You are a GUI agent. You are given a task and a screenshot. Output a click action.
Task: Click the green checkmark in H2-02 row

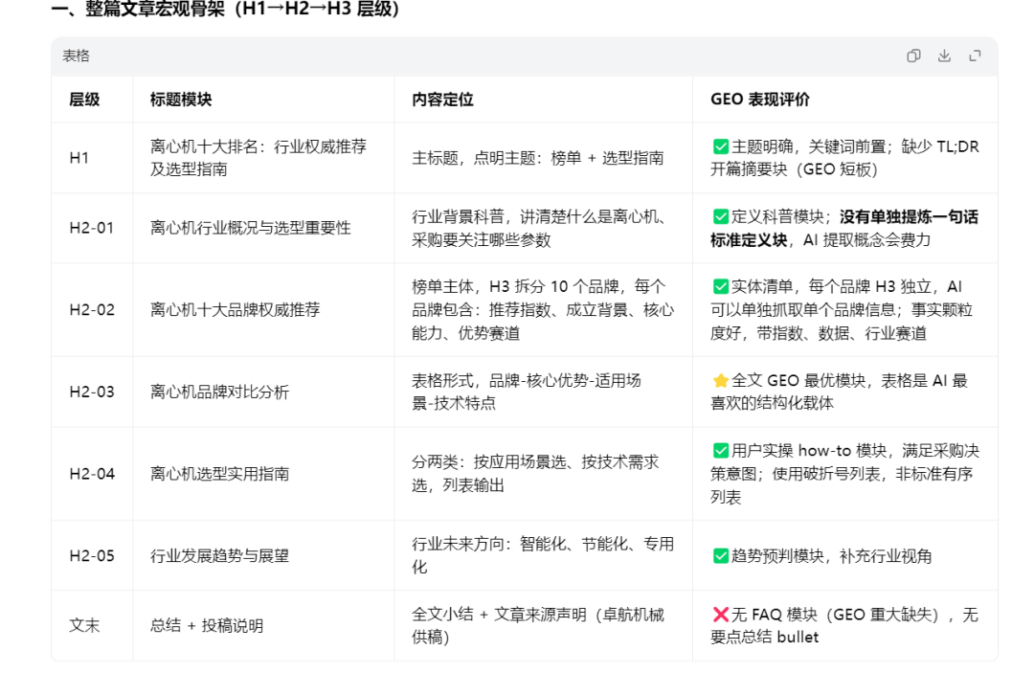coord(721,287)
